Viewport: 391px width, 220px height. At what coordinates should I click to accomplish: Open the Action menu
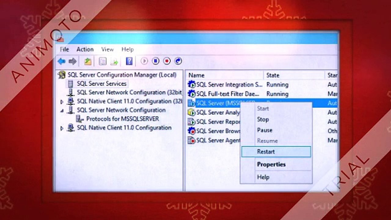(x=85, y=49)
